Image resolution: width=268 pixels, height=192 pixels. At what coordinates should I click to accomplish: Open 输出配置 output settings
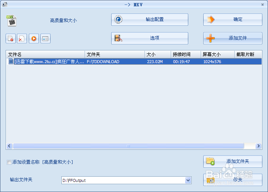[150, 19]
